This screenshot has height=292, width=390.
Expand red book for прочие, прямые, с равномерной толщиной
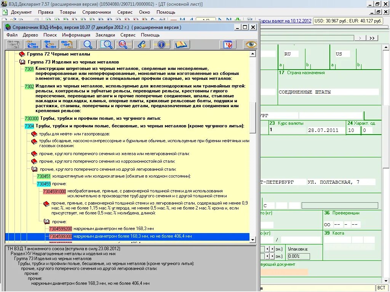coord(46,204)
